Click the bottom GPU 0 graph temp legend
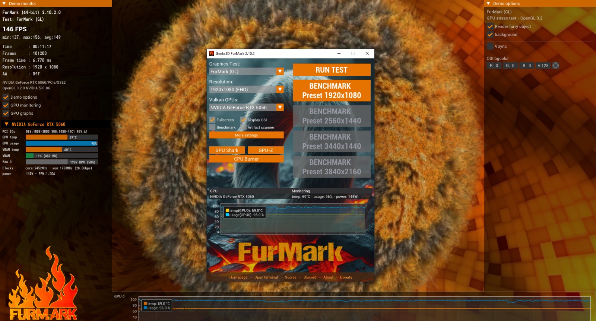 tap(156, 303)
